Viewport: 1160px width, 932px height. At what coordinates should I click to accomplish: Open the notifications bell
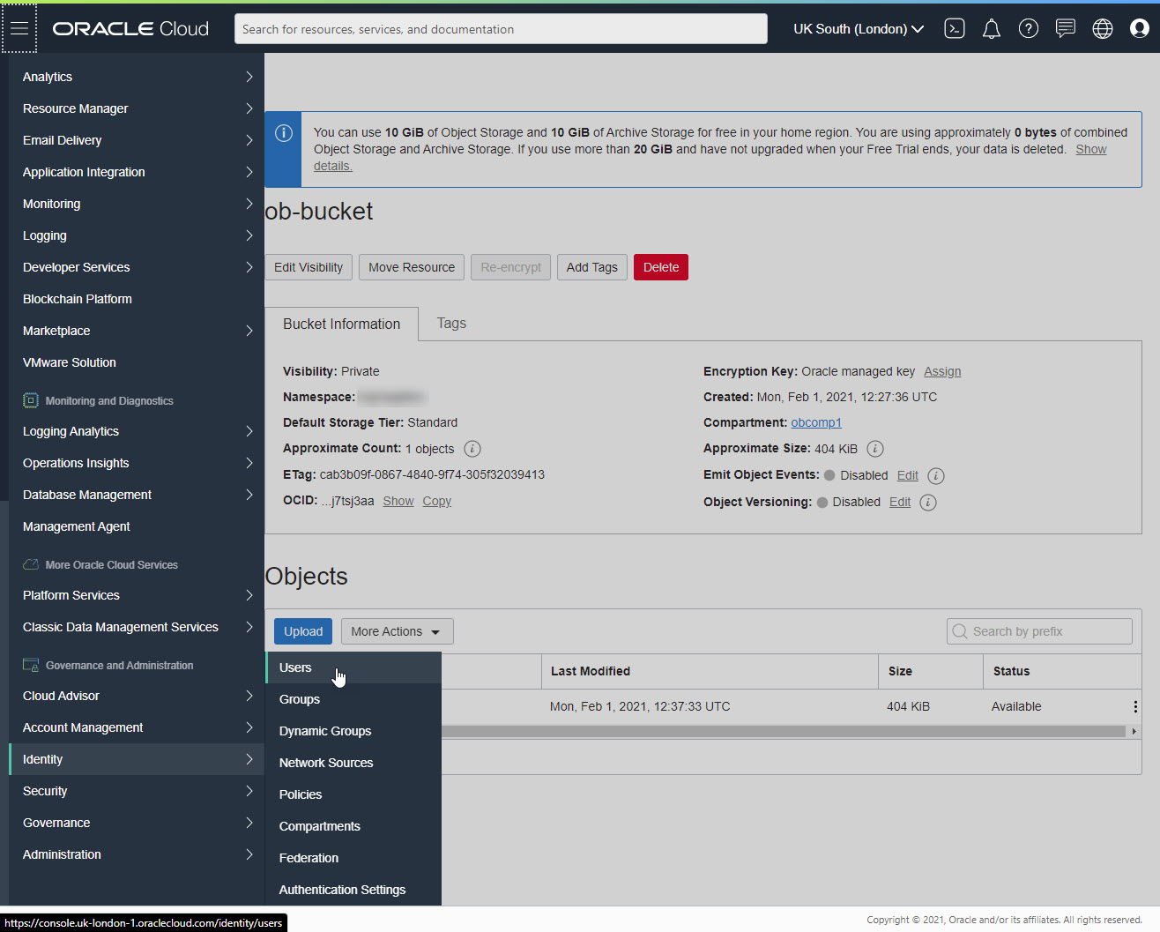pos(992,29)
